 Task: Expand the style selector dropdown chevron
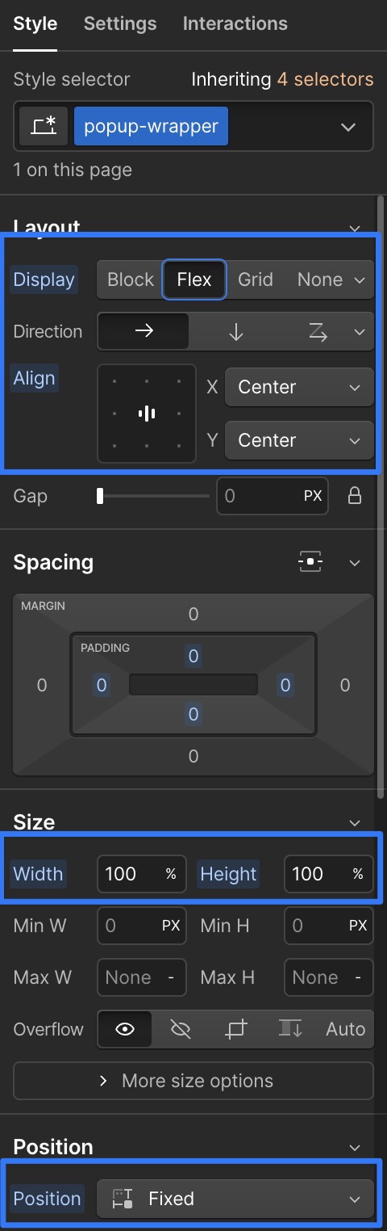(x=348, y=127)
